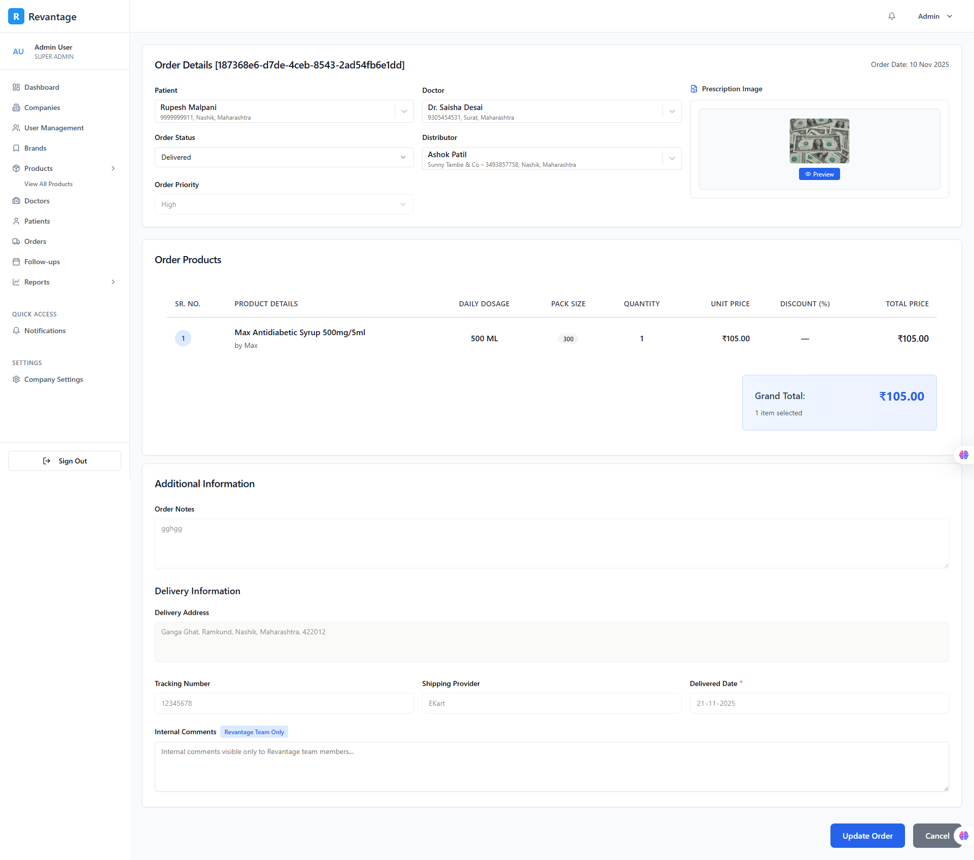974x860 pixels.
Task: Click the Doctors sidebar icon
Action: pos(16,201)
